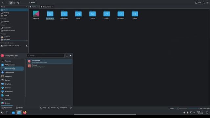Select Settings category

(12, 99)
